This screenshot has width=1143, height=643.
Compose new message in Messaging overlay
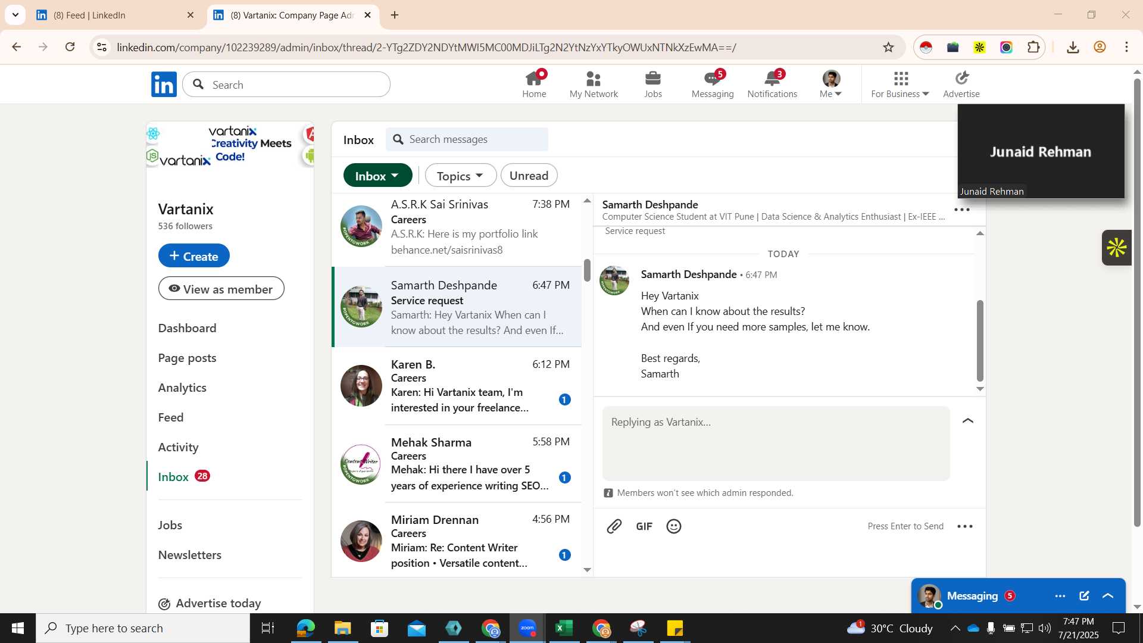[1084, 596]
